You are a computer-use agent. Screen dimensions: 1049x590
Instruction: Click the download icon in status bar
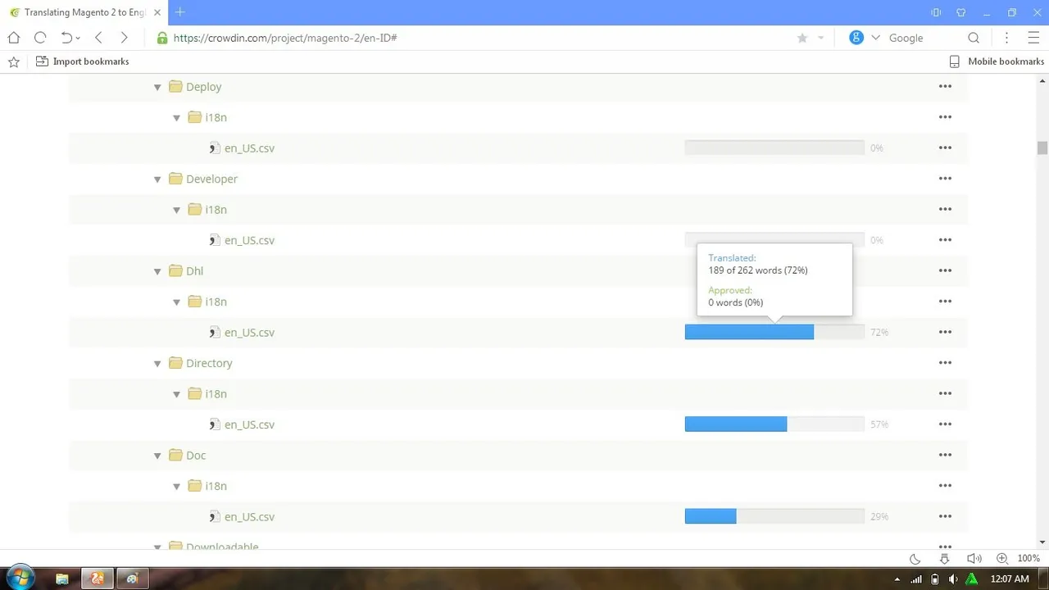point(944,559)
